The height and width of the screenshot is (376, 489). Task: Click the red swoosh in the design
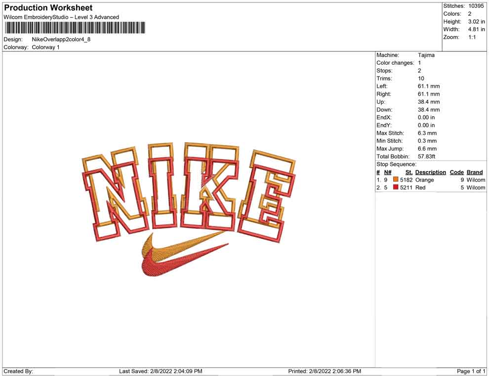tap(184, 261)
